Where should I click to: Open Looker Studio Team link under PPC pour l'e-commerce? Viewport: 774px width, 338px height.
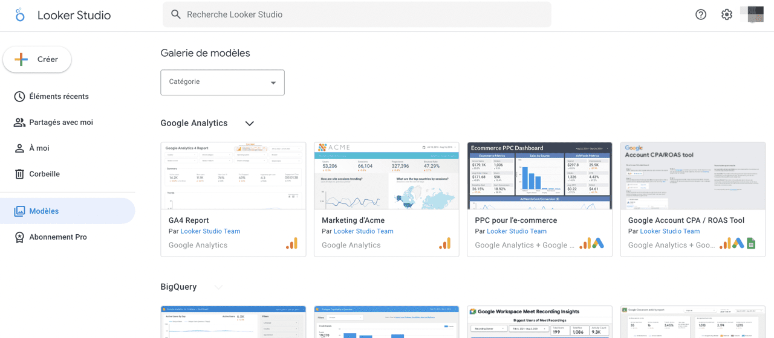[x=516, y=231]
